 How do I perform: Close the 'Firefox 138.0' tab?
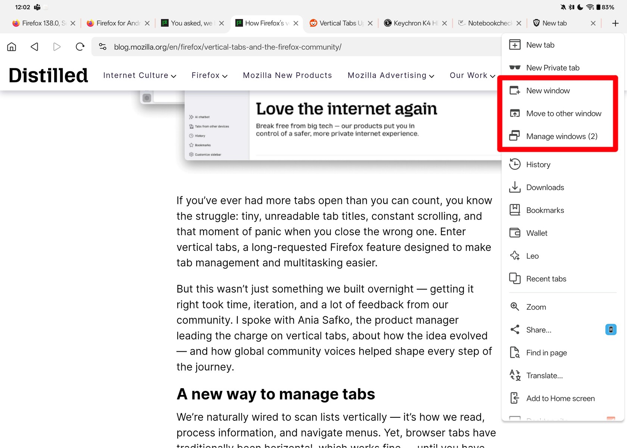tap(73, 23)
